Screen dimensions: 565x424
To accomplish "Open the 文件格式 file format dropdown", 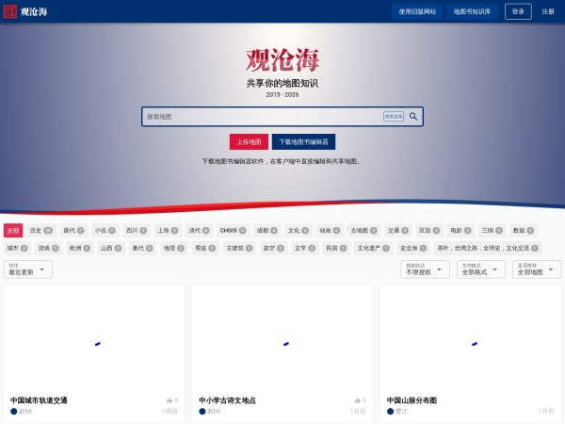I will point(481,269).
